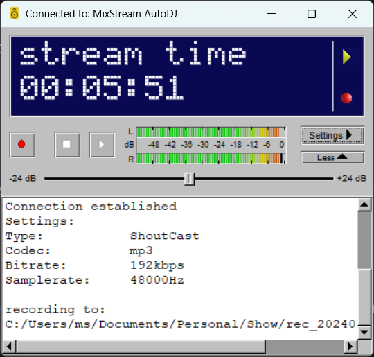Click the log's vertical scroll down arrow
The image size is (374, 357).
[x=364, y=332]
